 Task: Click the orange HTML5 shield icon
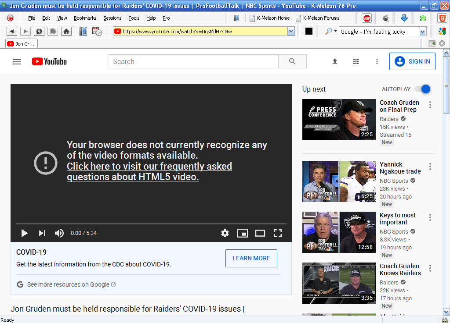coord(442,18)
